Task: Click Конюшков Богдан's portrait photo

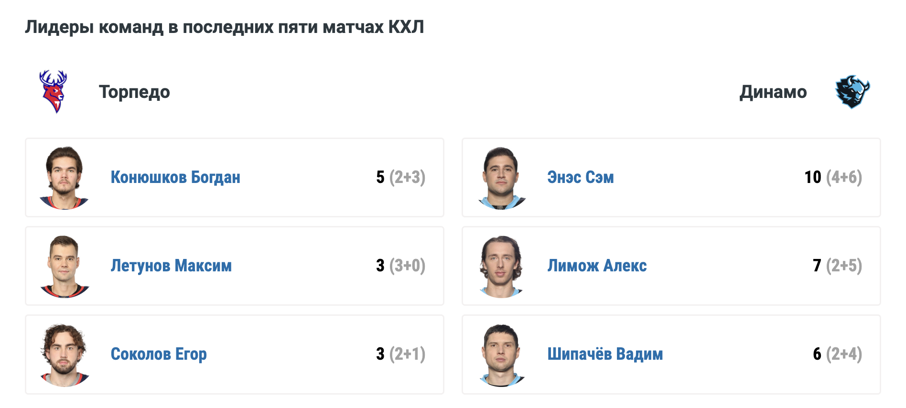Action: tap(65, 178)
